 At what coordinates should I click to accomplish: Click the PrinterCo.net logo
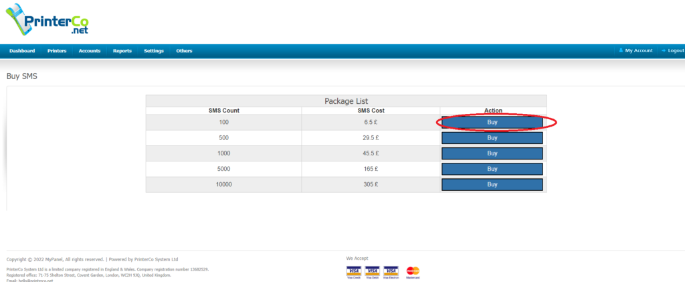(x=47, y=19)
